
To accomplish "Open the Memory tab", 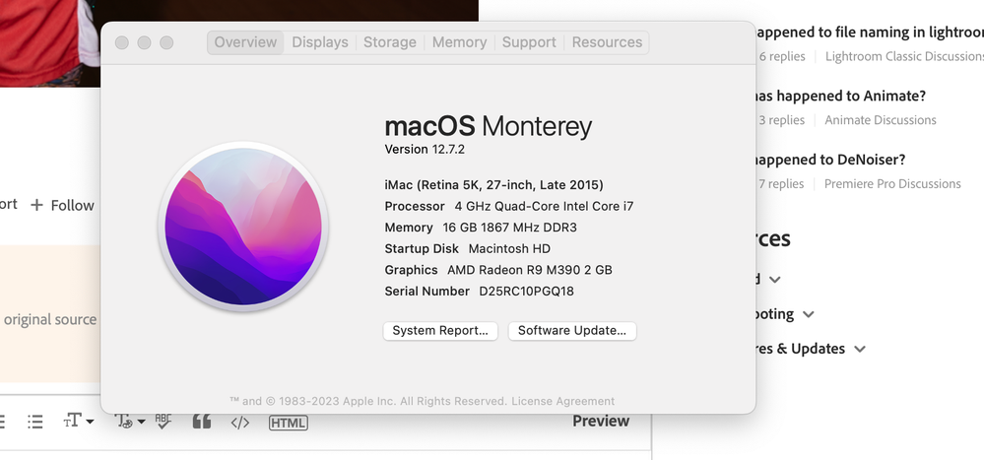I will click(x=459, y=42).
